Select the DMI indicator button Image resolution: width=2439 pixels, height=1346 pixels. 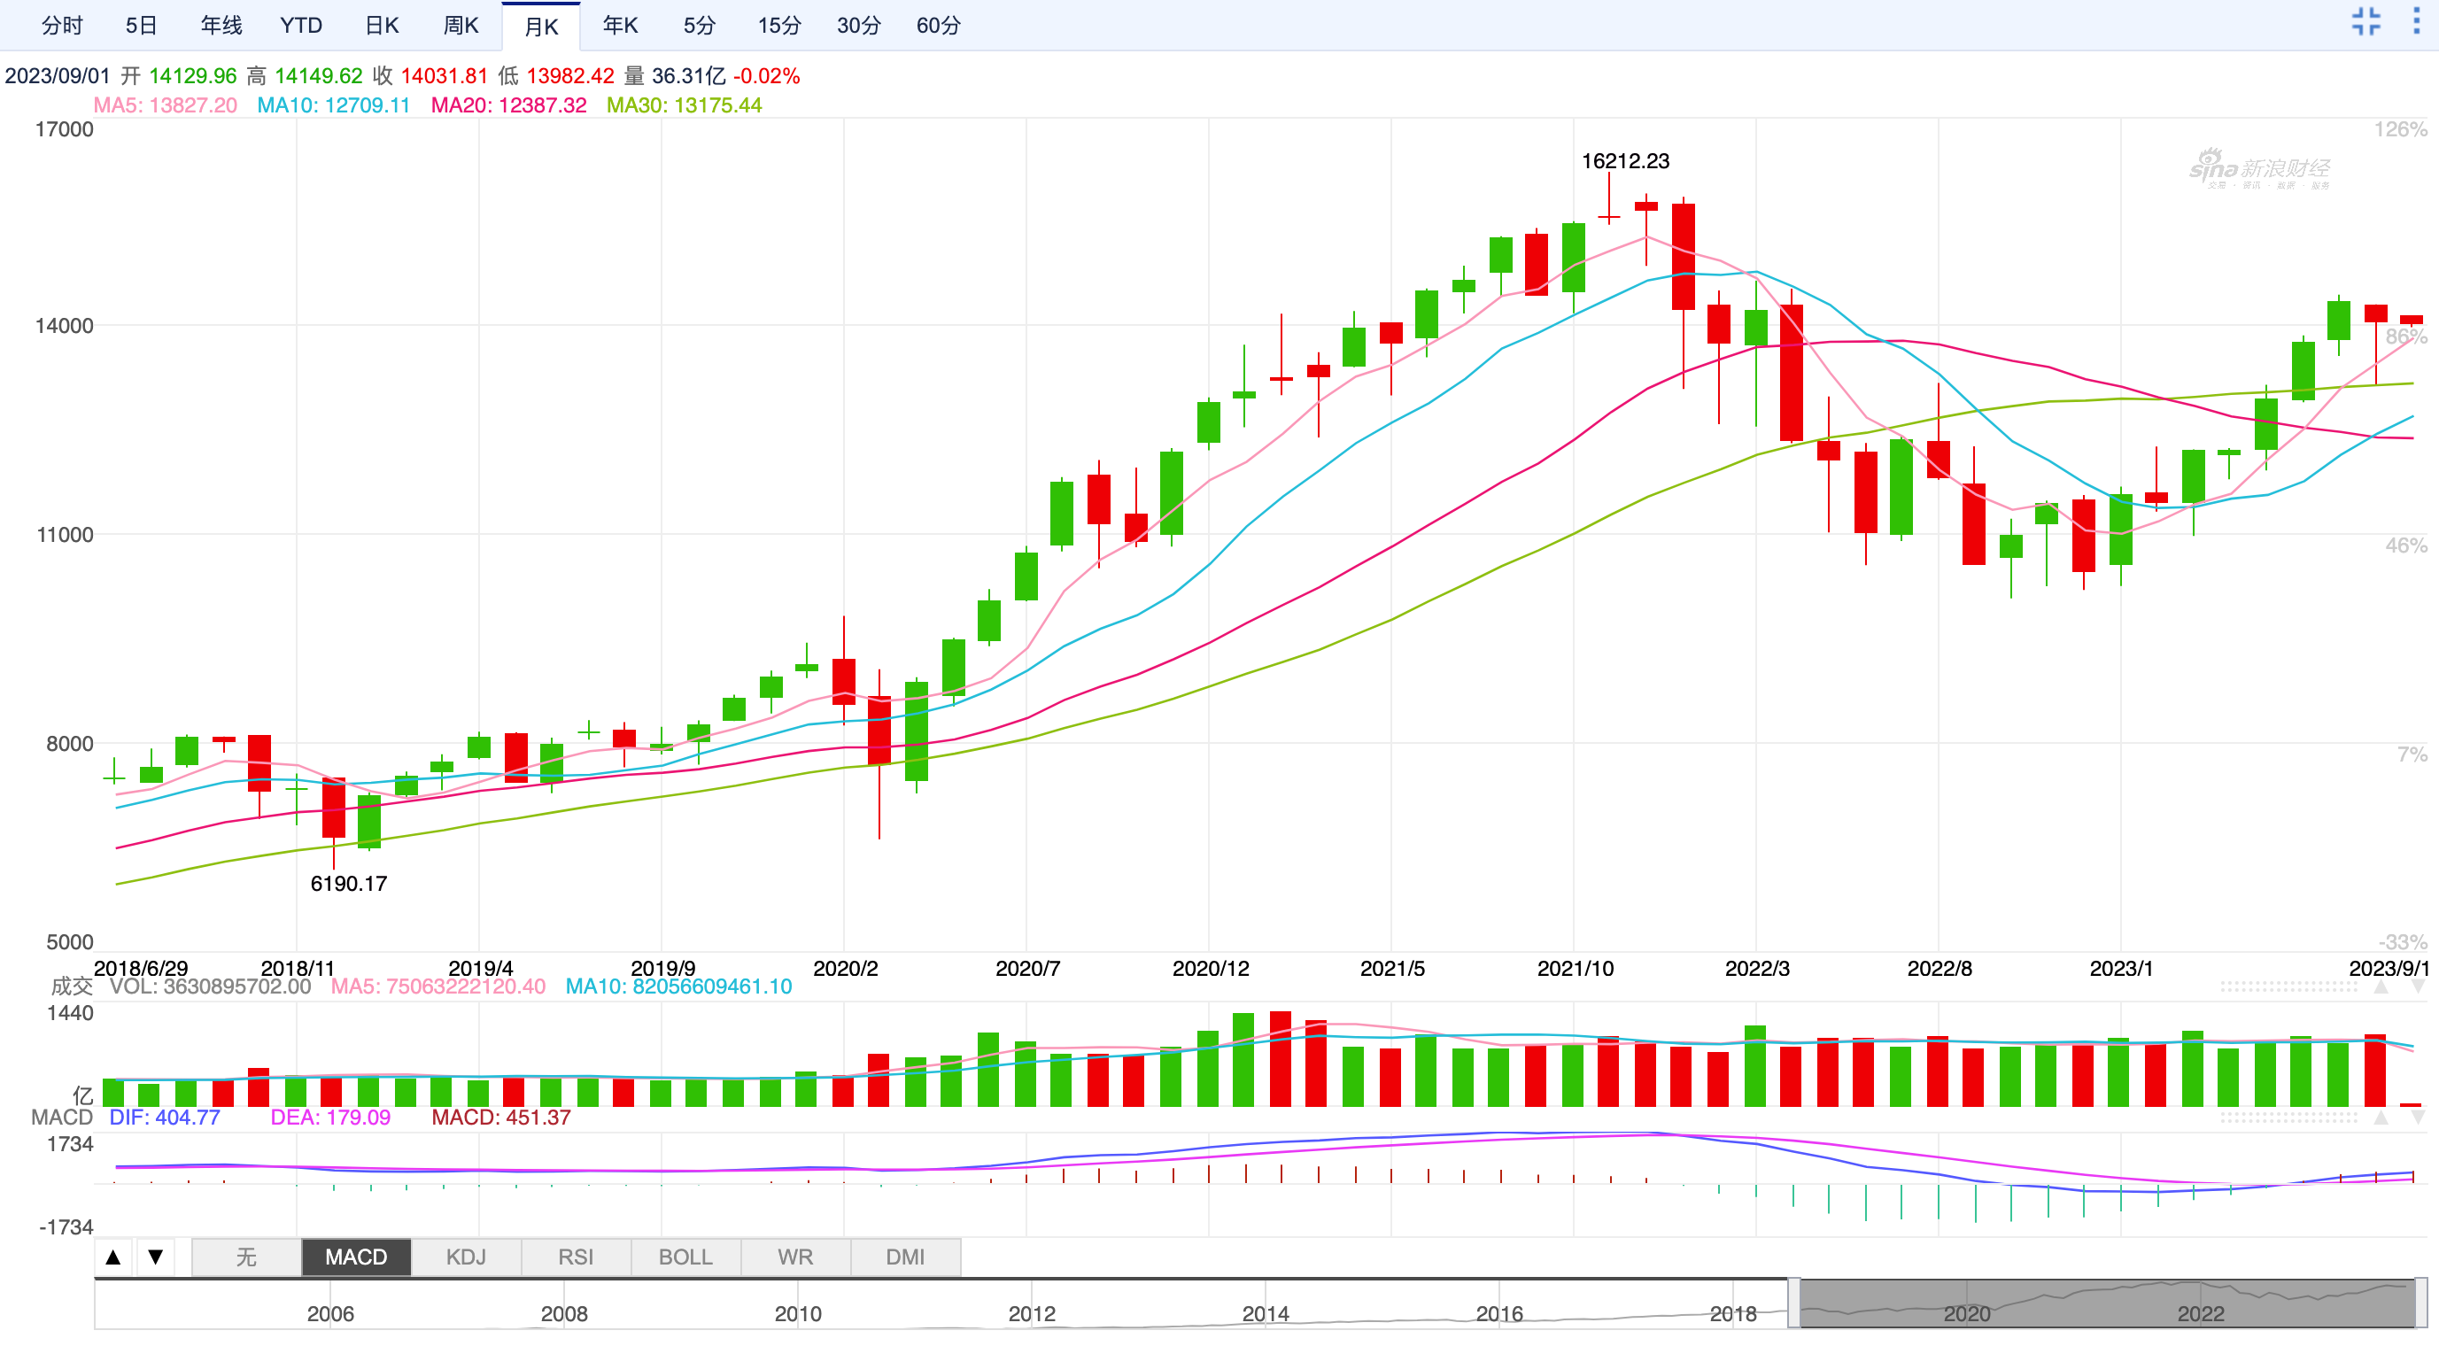click(905, 1257)
